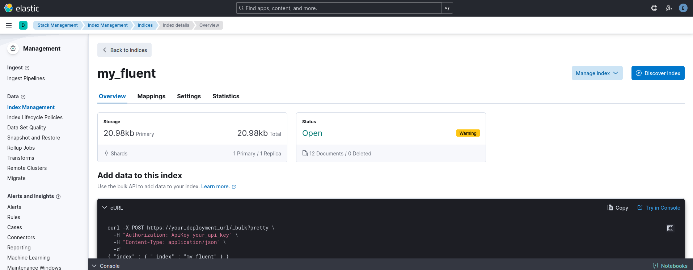The image size is (693, 270).
Task: Open Reporting in sidebar
Action: tap(19, 248)
